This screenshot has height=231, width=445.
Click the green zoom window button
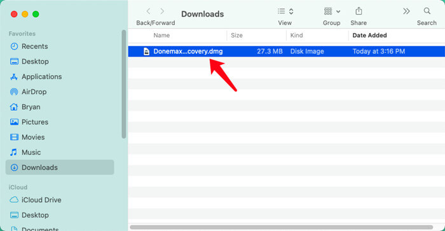pyautogui.click(x=36, y=14)
